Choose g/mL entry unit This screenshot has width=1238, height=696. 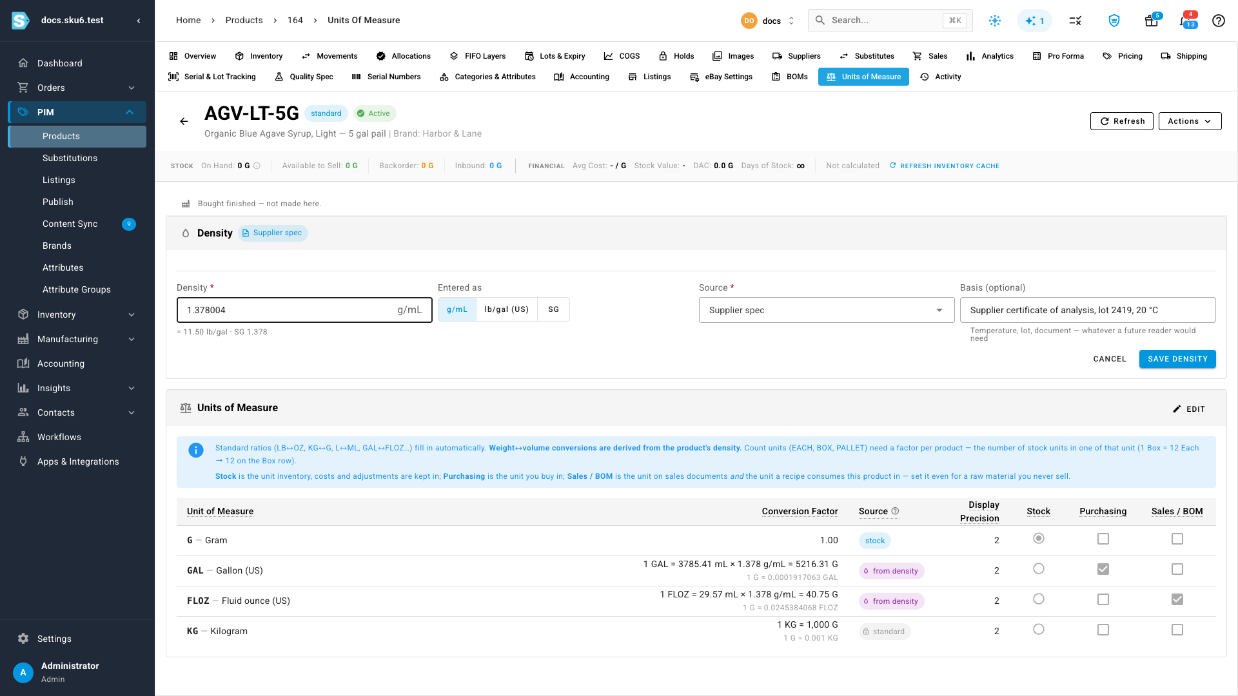click(x=457, y=309)
